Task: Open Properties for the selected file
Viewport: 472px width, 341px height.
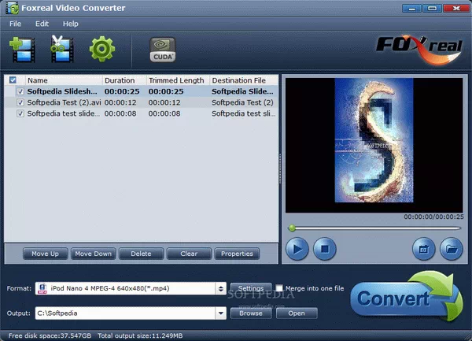Action: (237, 254)
